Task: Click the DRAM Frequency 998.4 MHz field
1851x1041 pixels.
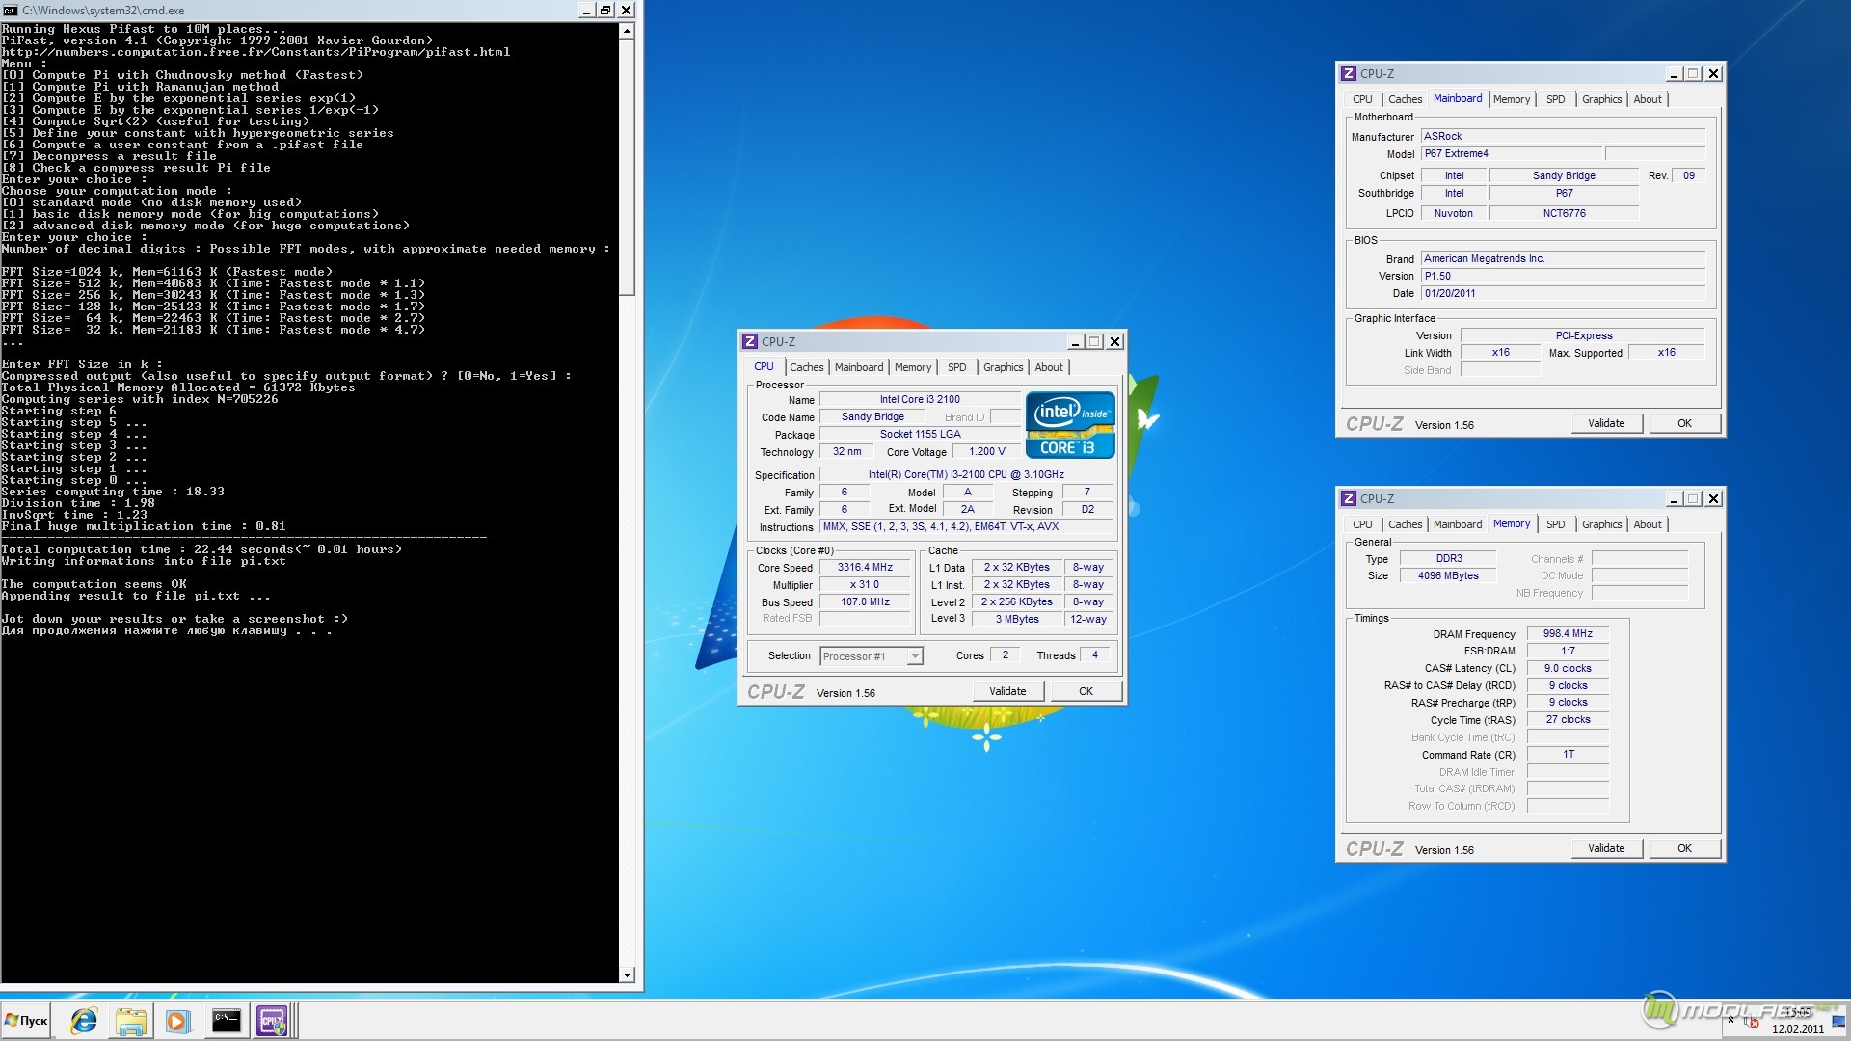Action: [1568, 634]
